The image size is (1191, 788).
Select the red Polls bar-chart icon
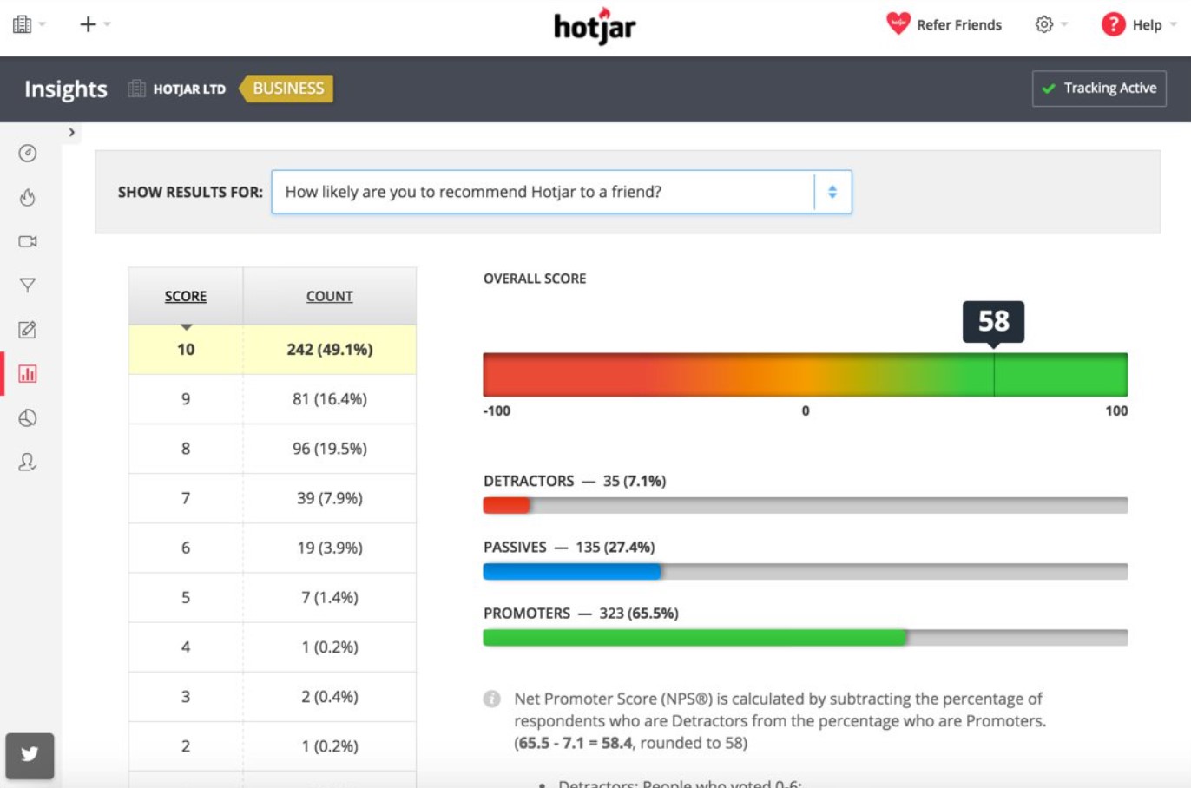tap(28, 373)
